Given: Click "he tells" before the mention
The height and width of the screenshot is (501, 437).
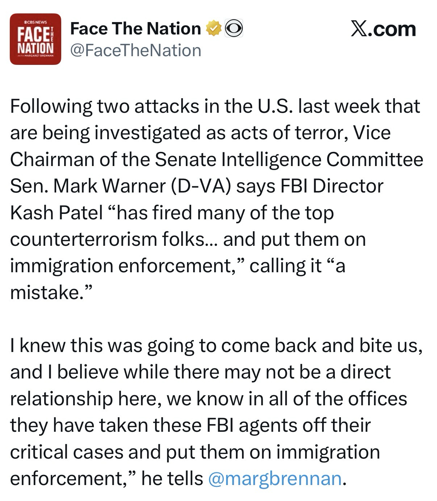Looking at the screenshot, I should [172, 478].
